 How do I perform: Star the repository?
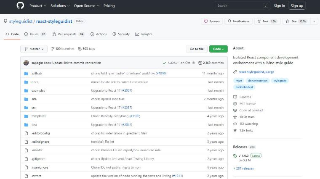(296, 21)
